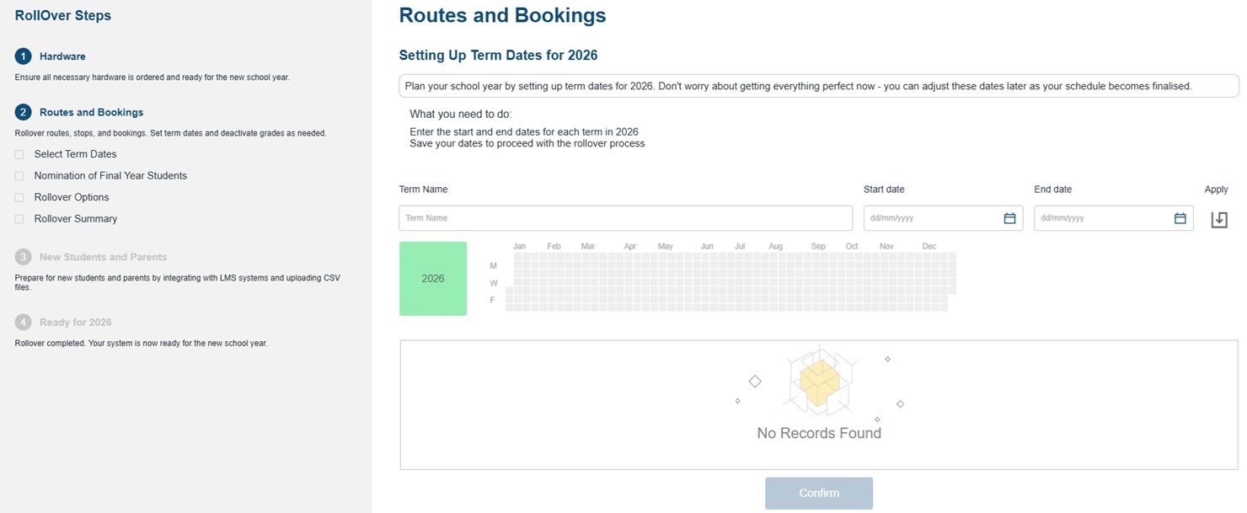Open the End date calendar picker icon
1247x513 pixels.
click(1180, 218)
